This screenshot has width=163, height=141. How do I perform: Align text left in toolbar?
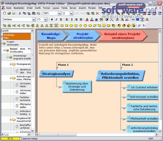[67, 19]
